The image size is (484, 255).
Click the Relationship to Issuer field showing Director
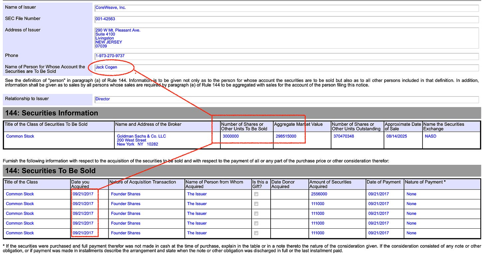tap(287, 99)
